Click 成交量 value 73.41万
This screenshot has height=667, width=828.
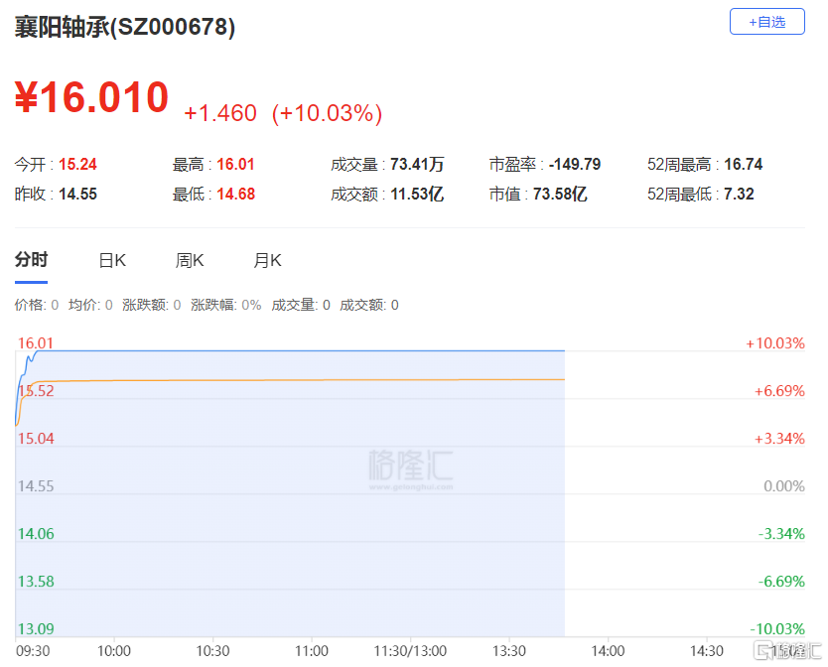(x=417, y=164)
